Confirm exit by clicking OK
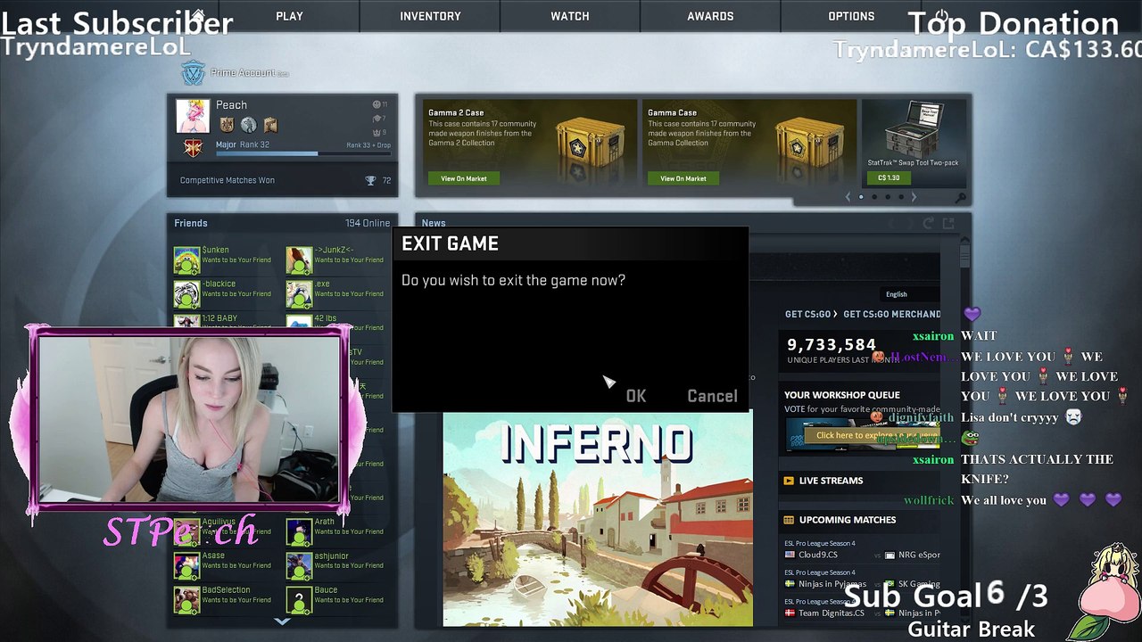 tap(635, 396)
